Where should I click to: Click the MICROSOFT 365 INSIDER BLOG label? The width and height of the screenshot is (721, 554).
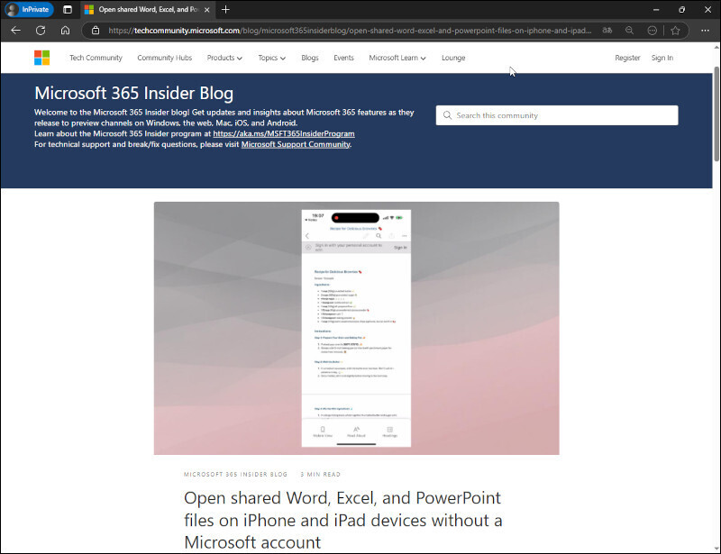click(235, 475)
